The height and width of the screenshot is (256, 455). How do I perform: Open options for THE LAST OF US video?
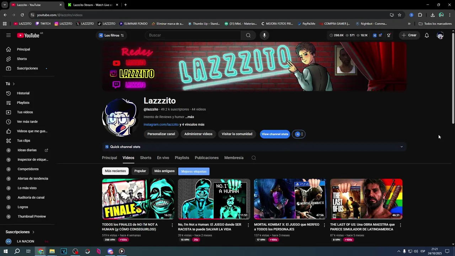(x=400, y=225)
